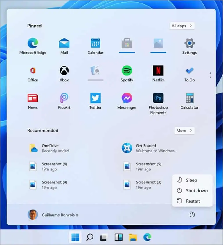
Task: Click the Start button on taskbar
Action: tap(75, 237)
